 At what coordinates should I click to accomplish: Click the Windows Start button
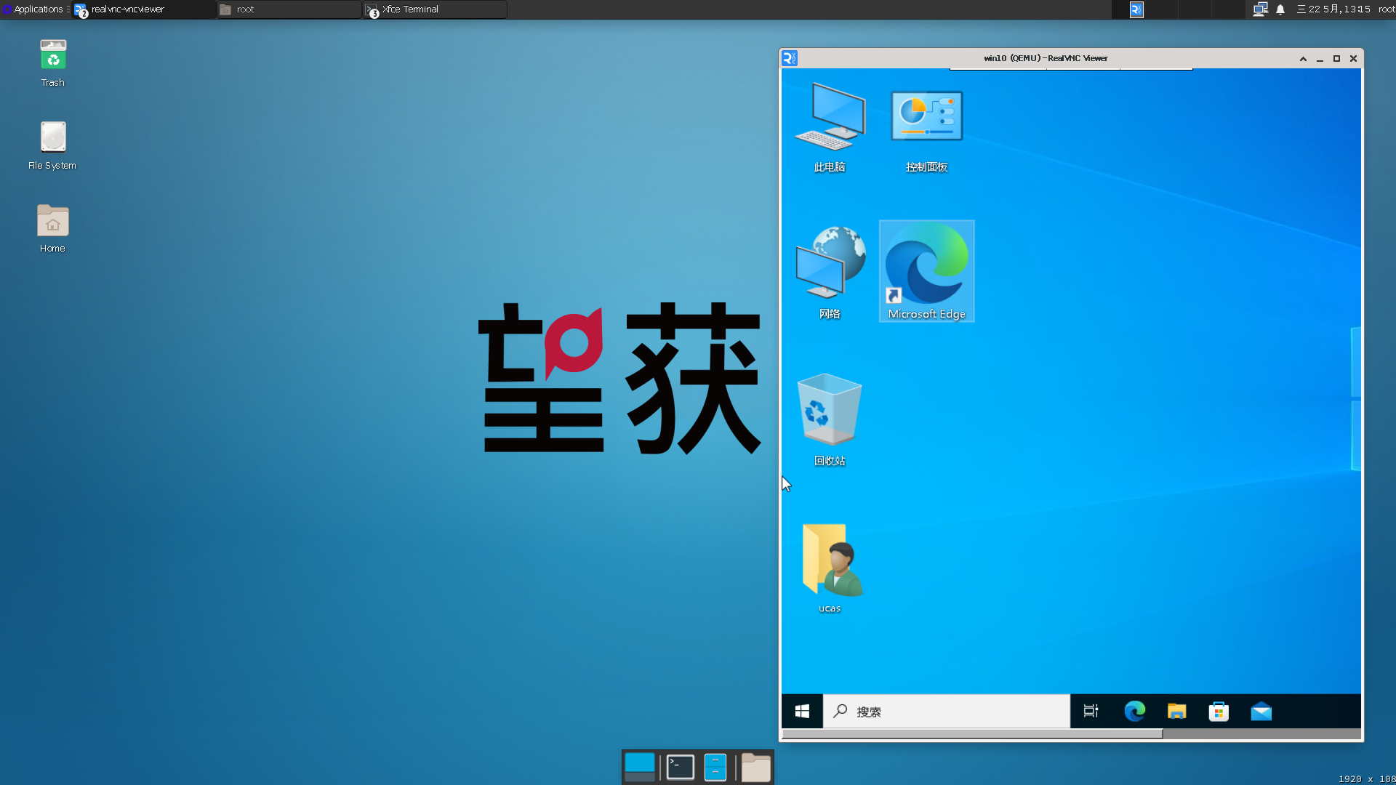pyautogui.click(x=802, y=712)
